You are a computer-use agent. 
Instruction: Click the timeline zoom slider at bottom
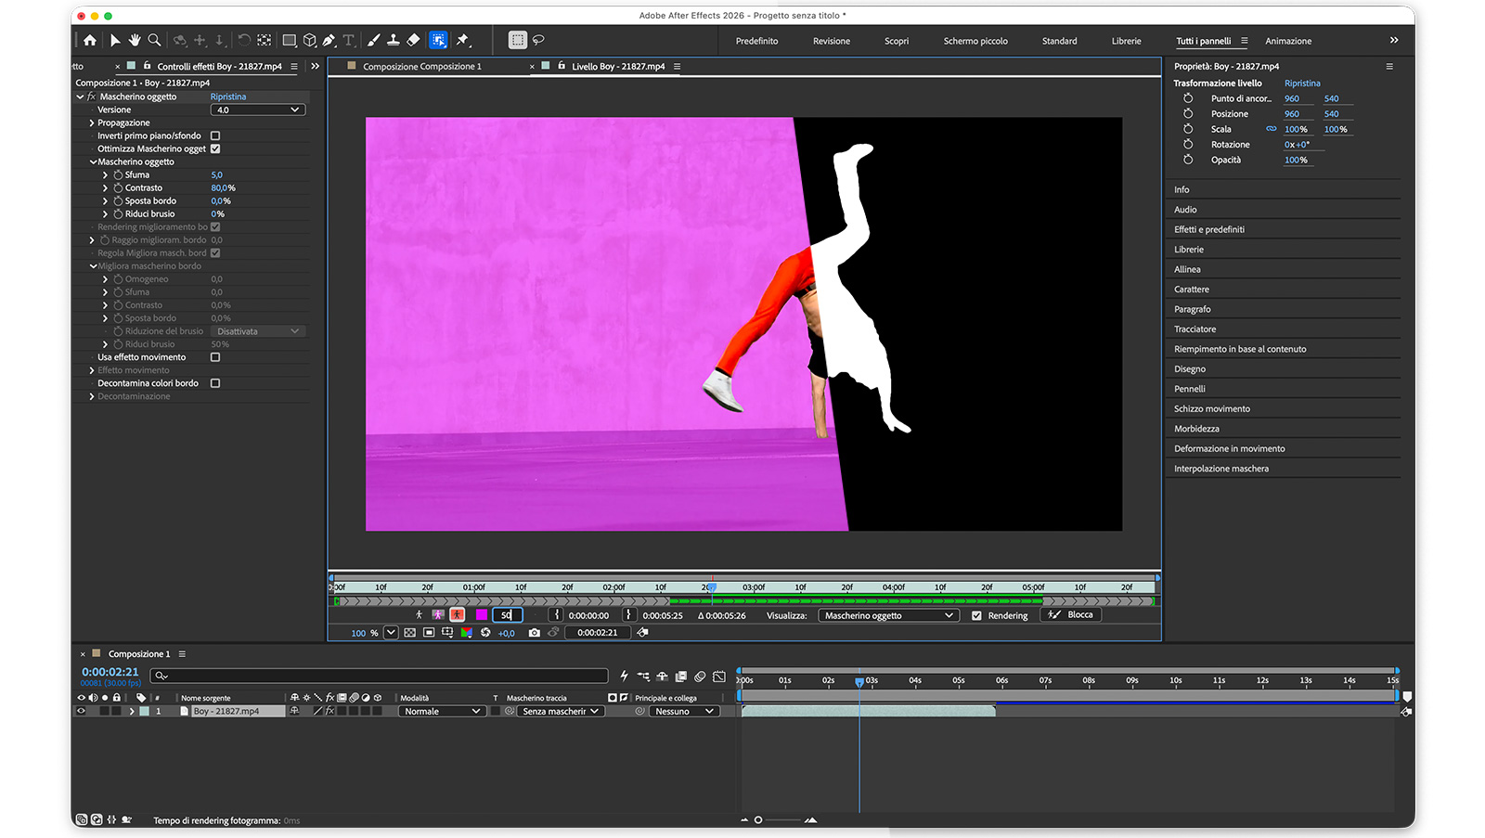[x=778, y=819]
